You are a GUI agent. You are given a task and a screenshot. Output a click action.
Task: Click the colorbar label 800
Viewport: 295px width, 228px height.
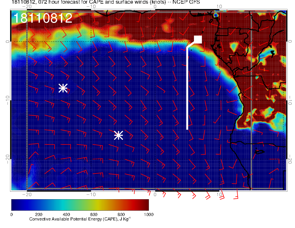click(121, 215)
